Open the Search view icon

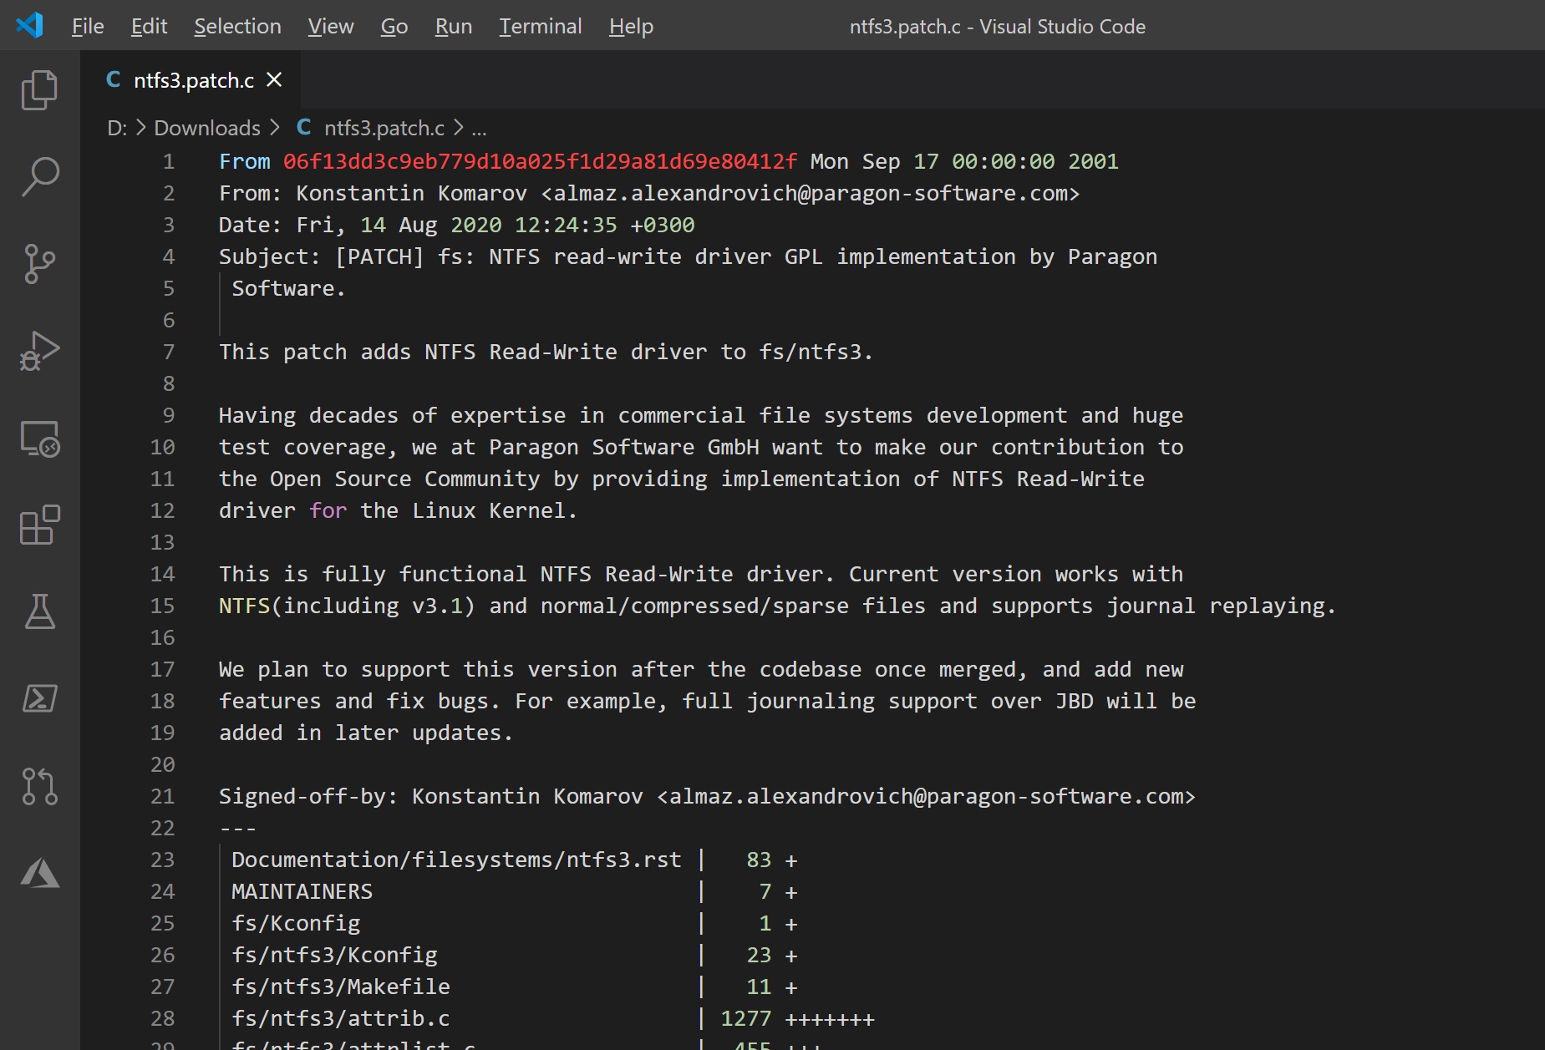coord(39,177)
